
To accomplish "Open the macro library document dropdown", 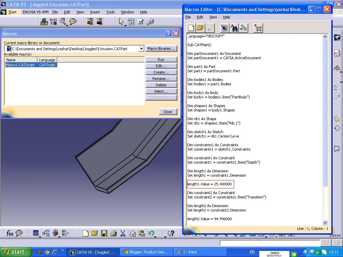I will coord(142,48).
